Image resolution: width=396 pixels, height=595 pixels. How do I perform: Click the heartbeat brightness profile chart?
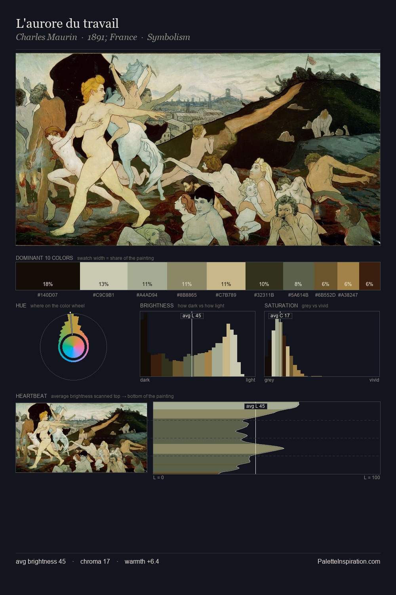coord(267,438)
